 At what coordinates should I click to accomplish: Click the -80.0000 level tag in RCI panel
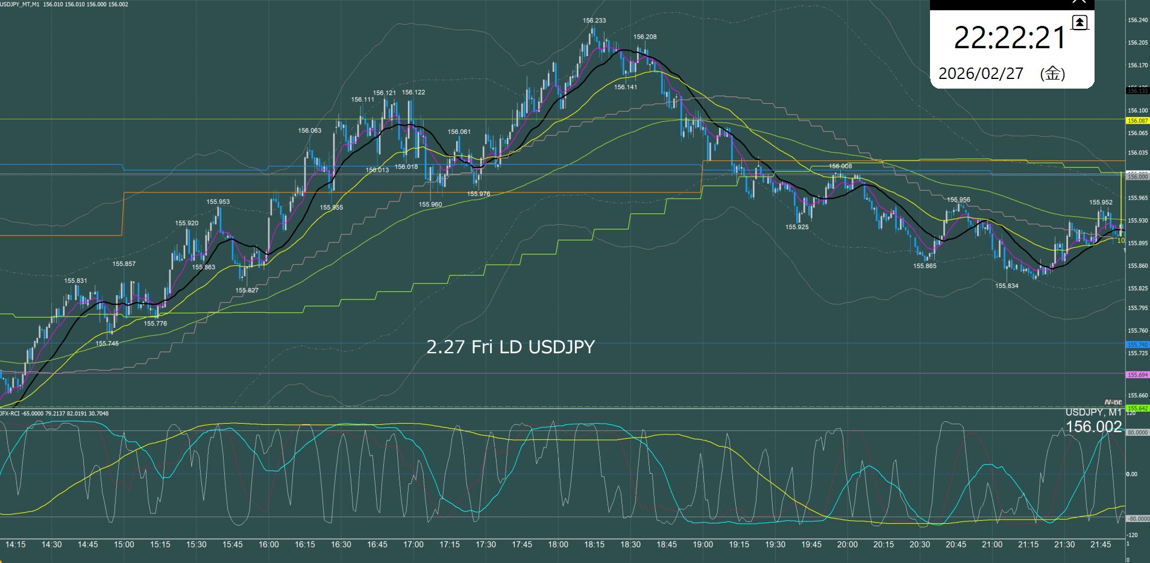pyautogui.click(x=1137, y=519)
